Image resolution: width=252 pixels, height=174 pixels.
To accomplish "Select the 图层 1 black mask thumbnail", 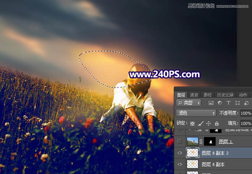I will 209,141.
